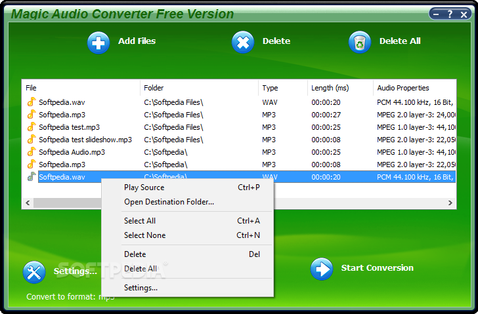Image resolution: width=478 pixels, height=314 pixels.
Task: Click the wrench Settings icon
Action: pyautogui.click(x=34, y=272)
